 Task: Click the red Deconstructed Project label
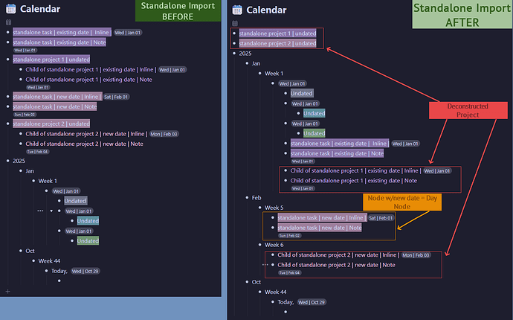click(468, 110)
